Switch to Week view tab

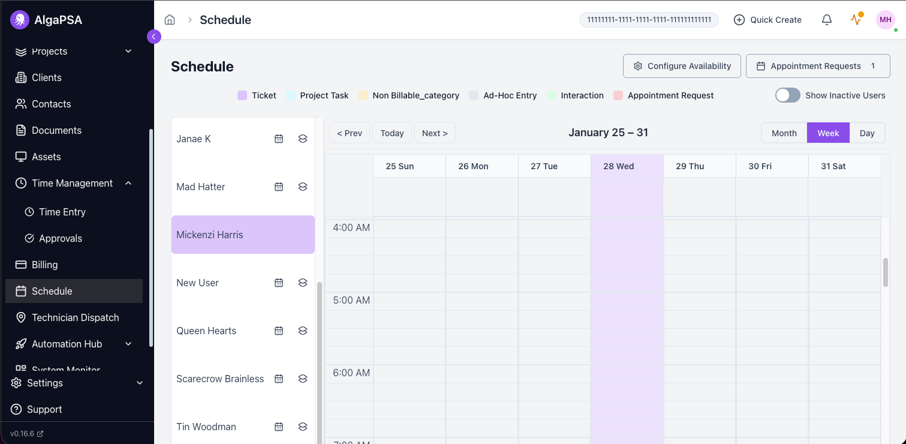[x=828, y=133]
